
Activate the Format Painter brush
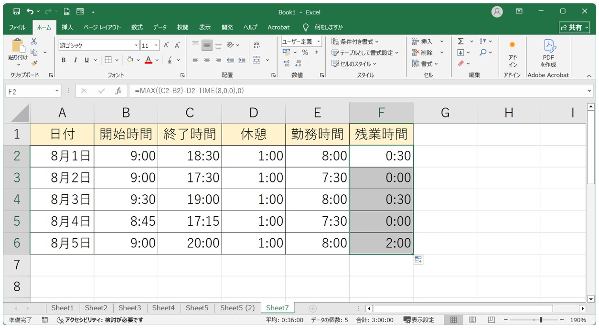pyautogui.click(x=34, y=63)
